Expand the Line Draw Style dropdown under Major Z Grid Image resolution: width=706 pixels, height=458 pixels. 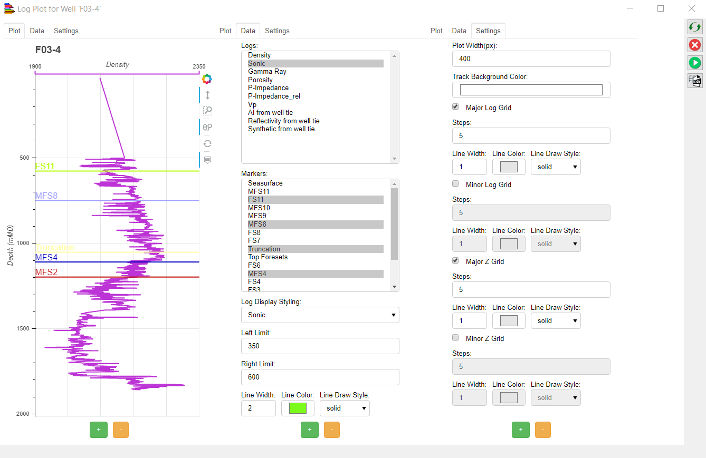pos(556,321)
